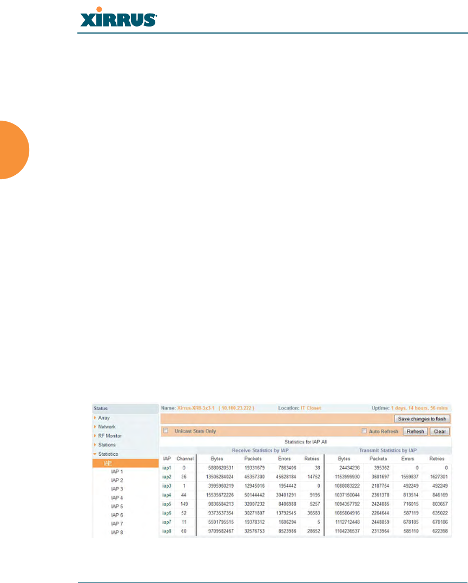Select the highlighted IAP menu entry

(126, 463)
